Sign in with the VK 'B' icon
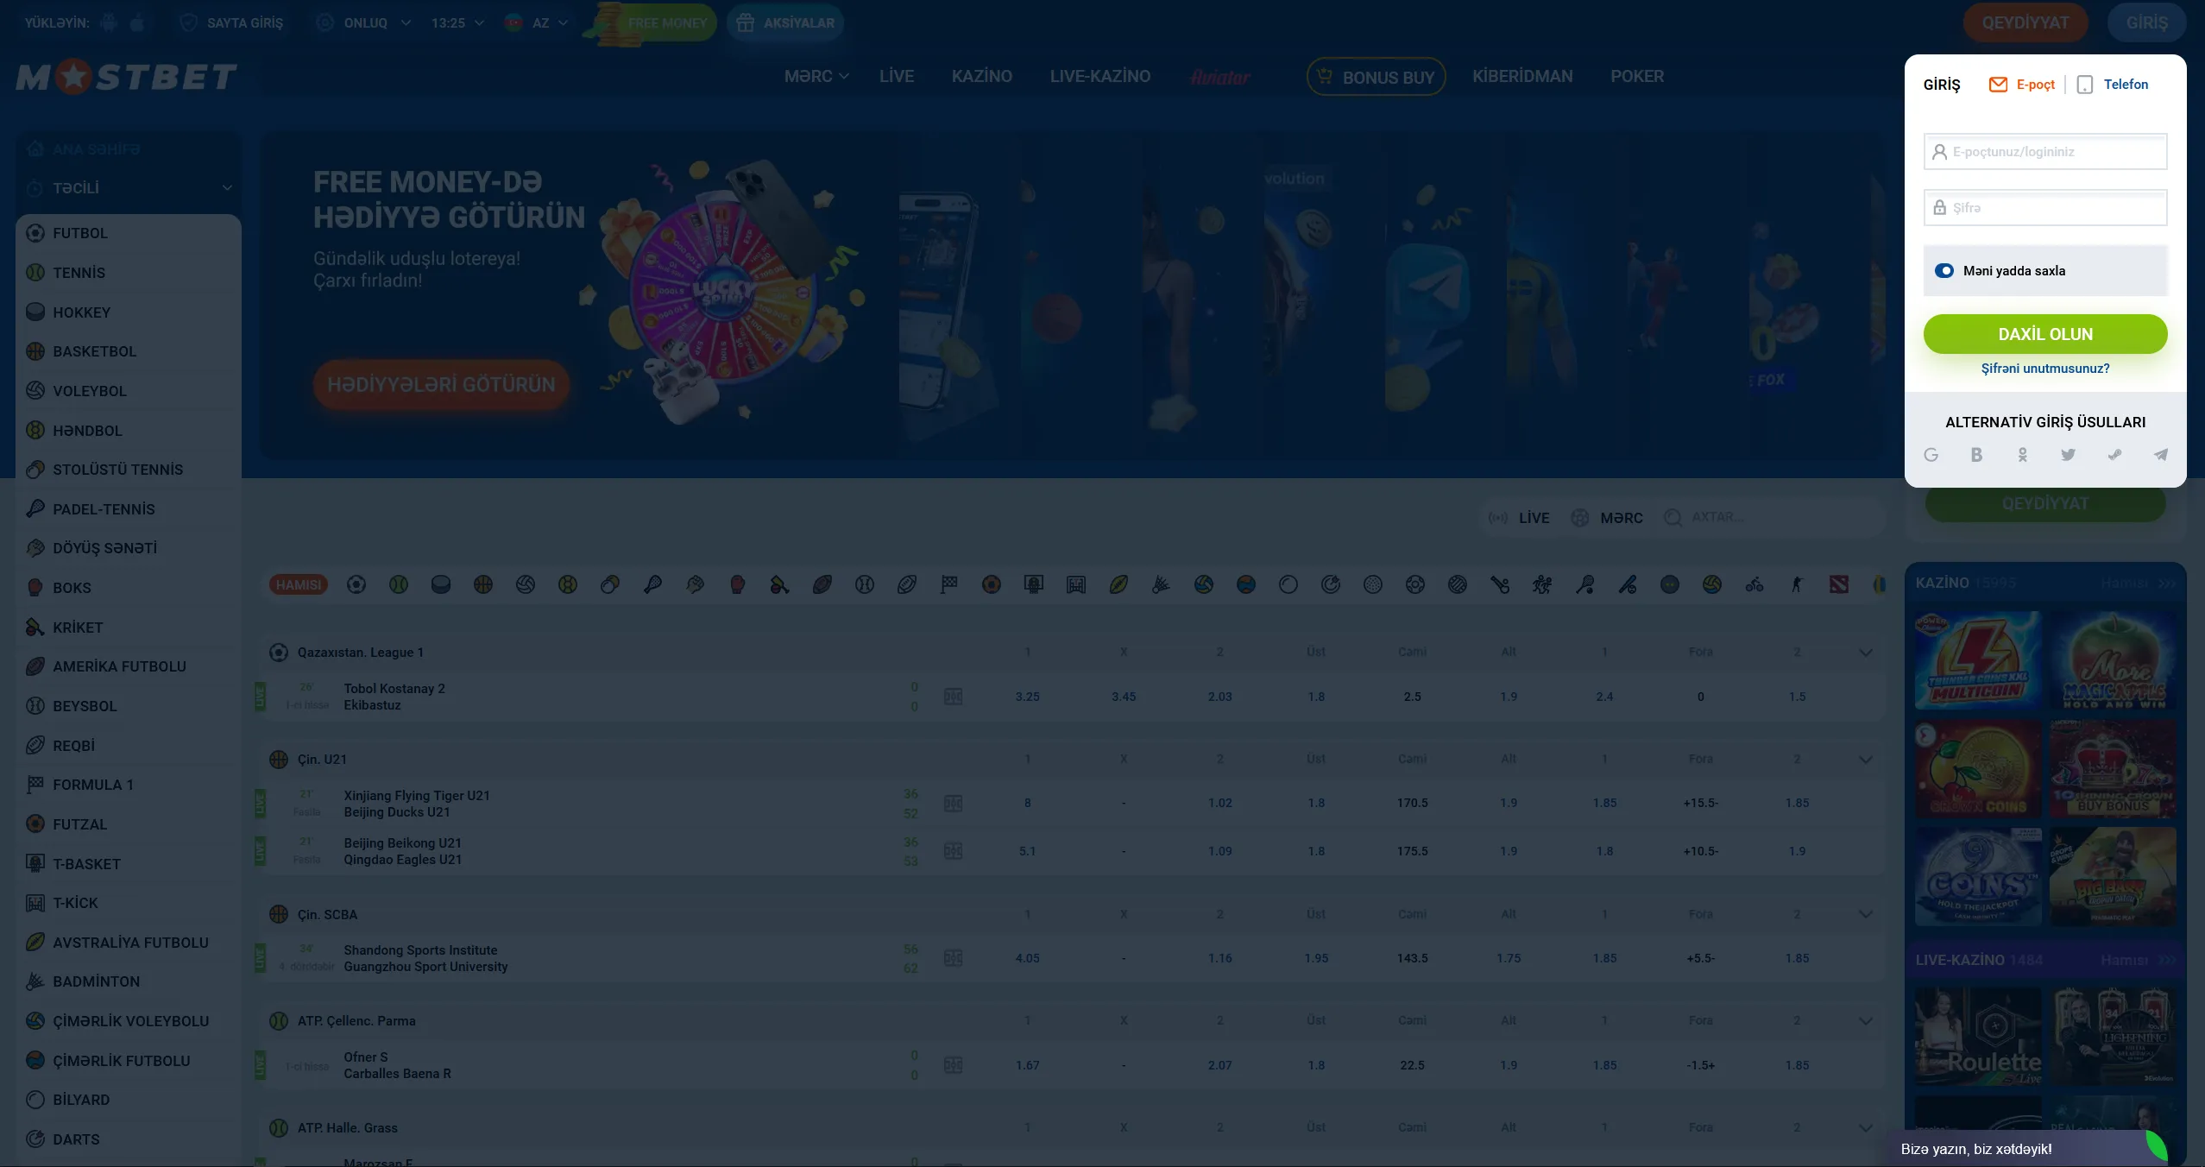 1976,455
